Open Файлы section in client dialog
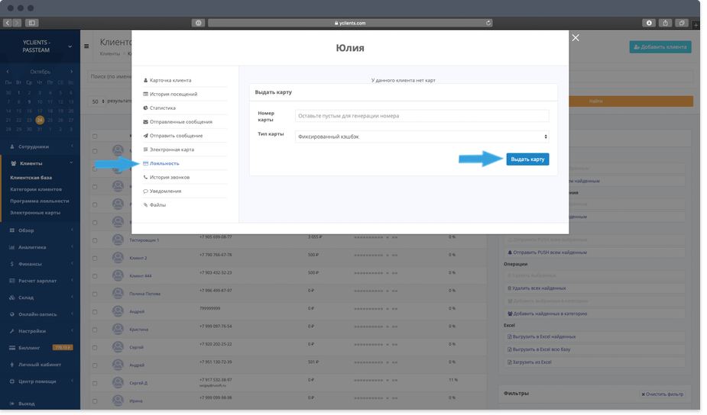707x415 pixels. [x=154, y=206]
